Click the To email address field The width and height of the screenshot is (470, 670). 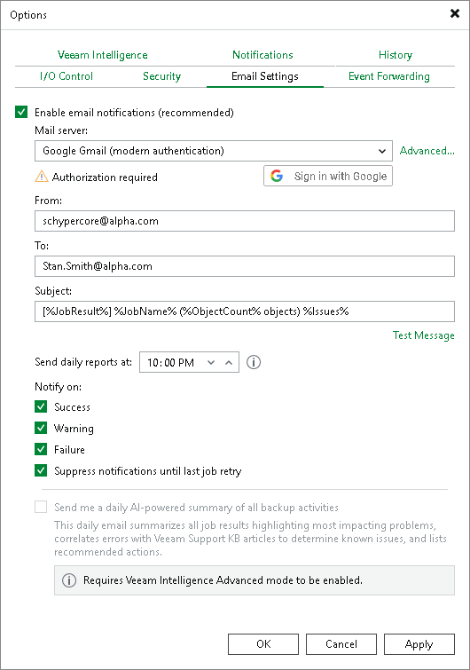[245, 266]
